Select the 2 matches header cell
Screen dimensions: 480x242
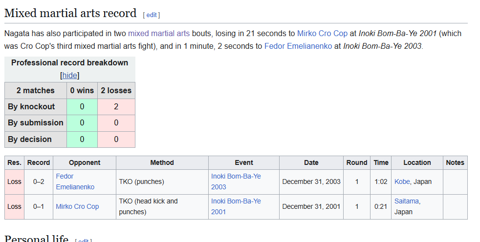36,90
